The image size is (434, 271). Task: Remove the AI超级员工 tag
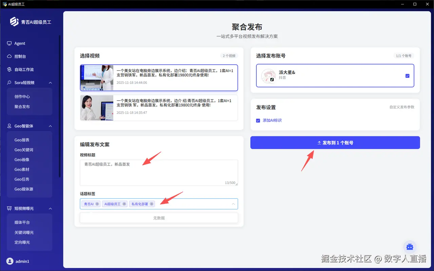(124, 204)
